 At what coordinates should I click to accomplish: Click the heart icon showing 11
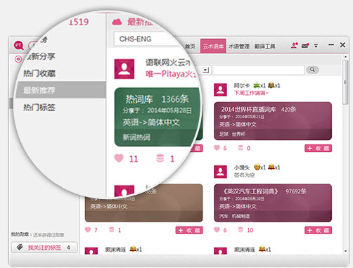pos(119,158)
